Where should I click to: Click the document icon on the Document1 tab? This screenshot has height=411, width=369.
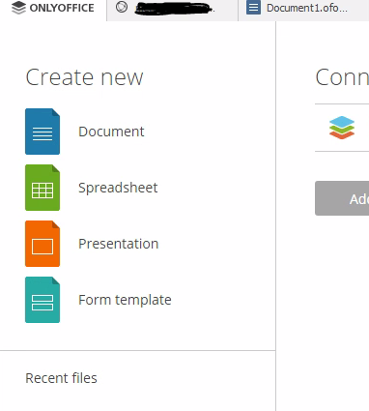pos(253,8)
